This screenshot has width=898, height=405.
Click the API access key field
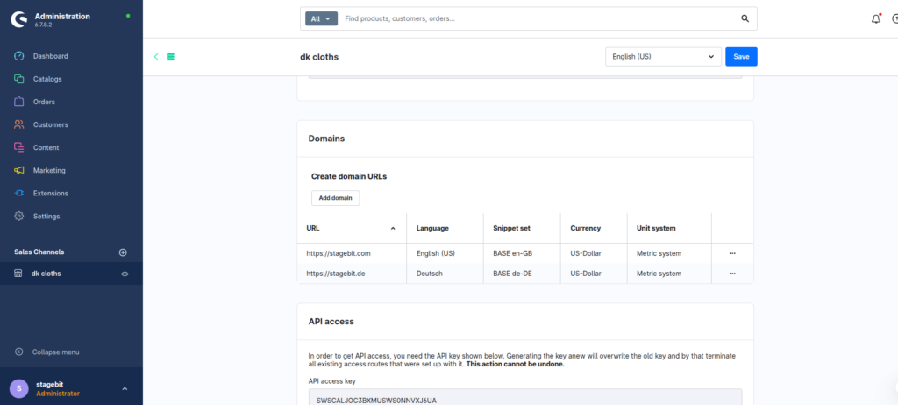(x=525, y=397)
